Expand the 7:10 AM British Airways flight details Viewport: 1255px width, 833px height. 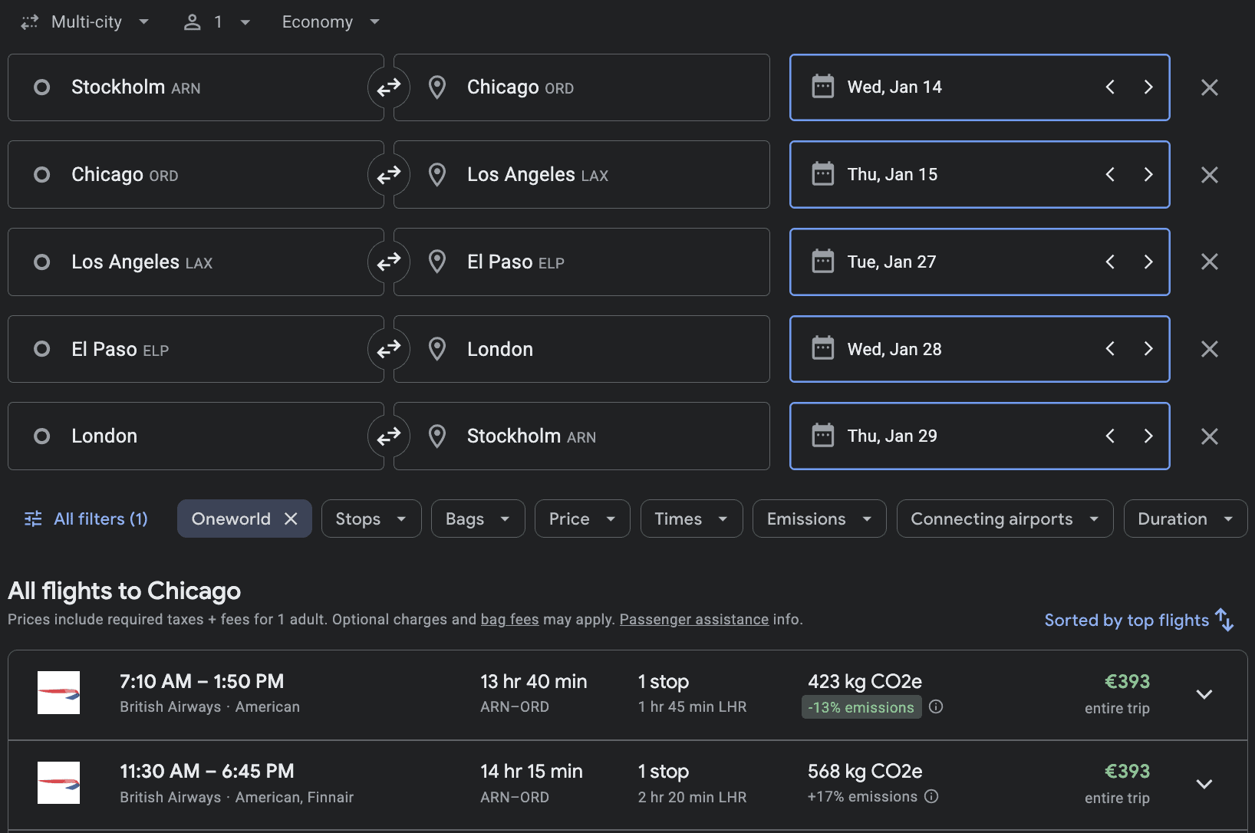pos(1204,694)
